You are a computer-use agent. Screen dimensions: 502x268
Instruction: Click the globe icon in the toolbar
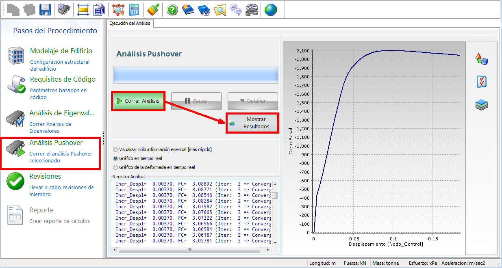[x=270, y=9]
